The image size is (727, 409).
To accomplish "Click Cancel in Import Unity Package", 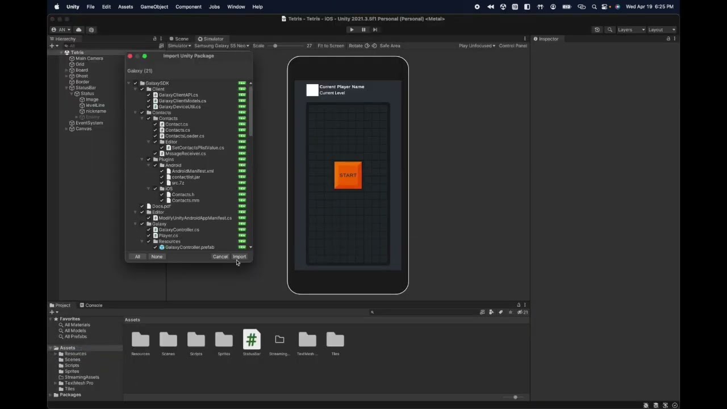I will 220,257.
